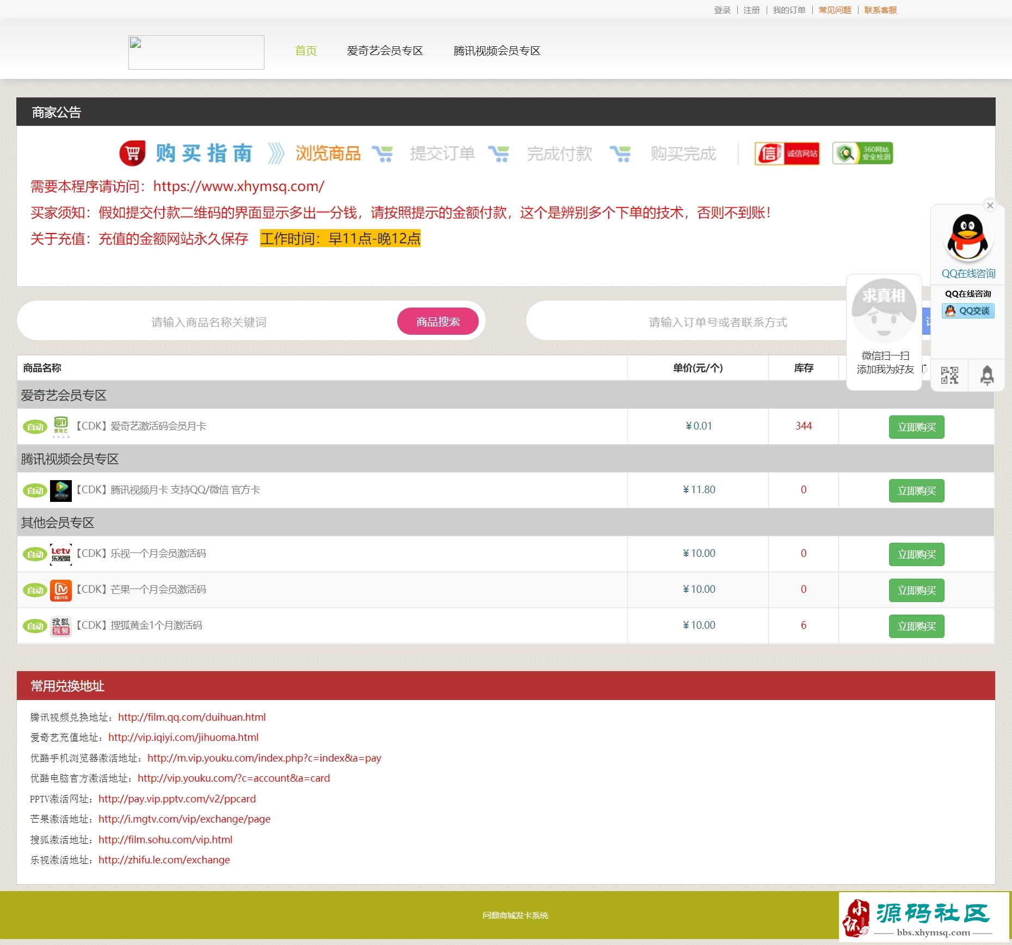The height and width of the screenshot is (945, 1012).
Task: Click the 商品搜索 button
Action: pyautogui.click(x=438, y=322)
